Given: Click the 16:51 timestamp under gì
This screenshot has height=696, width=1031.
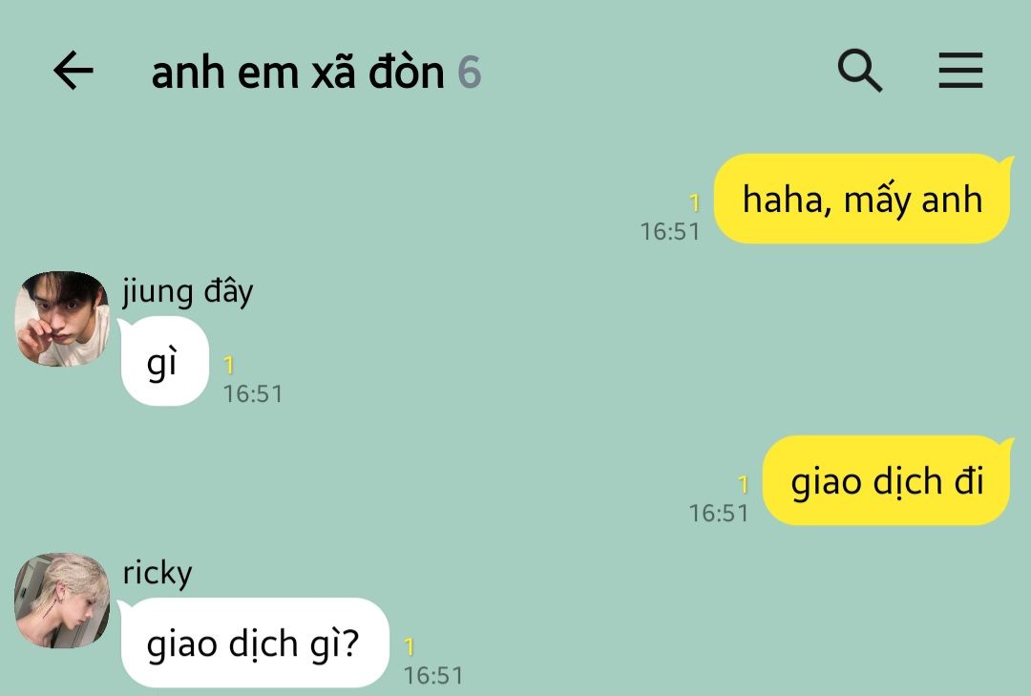Looking at the screenshot, I should (252, 394).
